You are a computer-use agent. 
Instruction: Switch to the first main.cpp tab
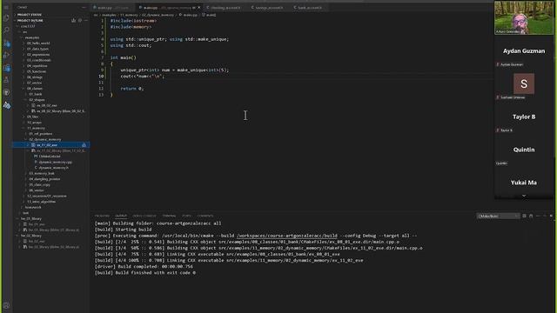(x=113, y=8)
